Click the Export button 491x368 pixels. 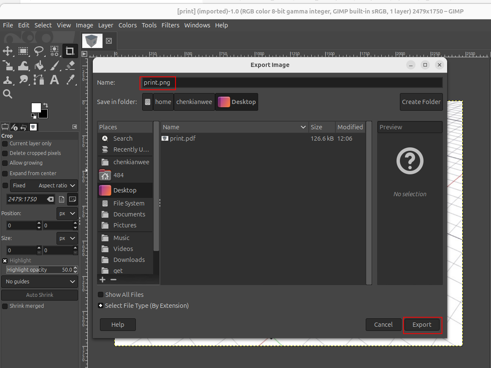(x=422, y=325)
